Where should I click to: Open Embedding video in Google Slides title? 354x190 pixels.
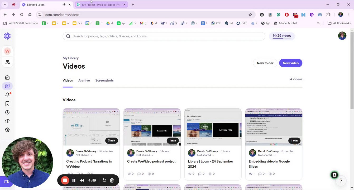(269, 164)
